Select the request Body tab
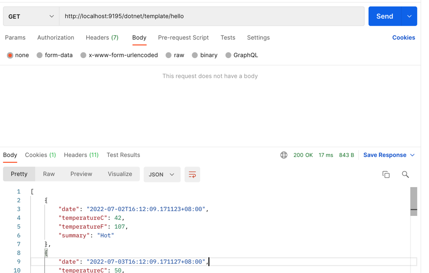This screenshot has height=273, width=429. 139,38
